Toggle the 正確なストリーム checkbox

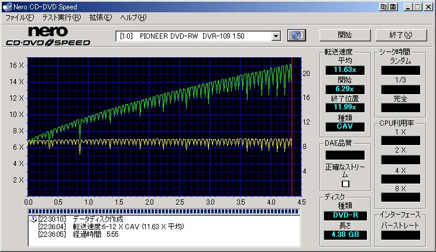345,184
